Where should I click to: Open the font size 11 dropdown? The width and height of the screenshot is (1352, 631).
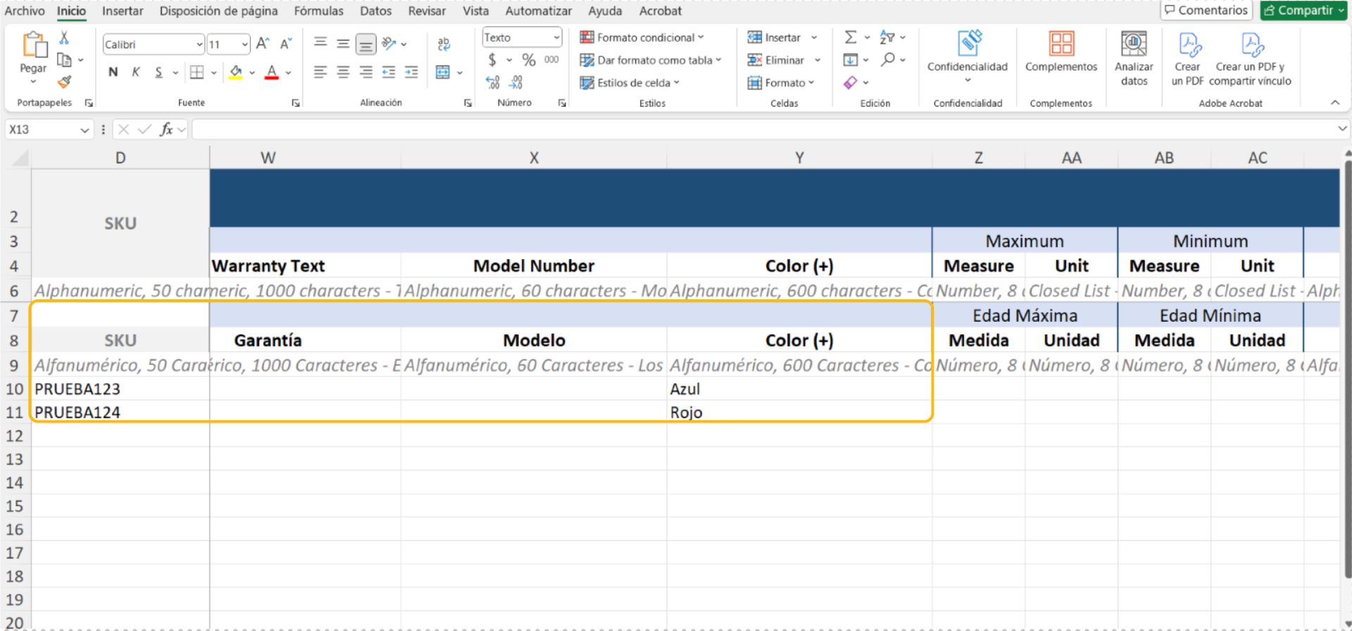244,44
